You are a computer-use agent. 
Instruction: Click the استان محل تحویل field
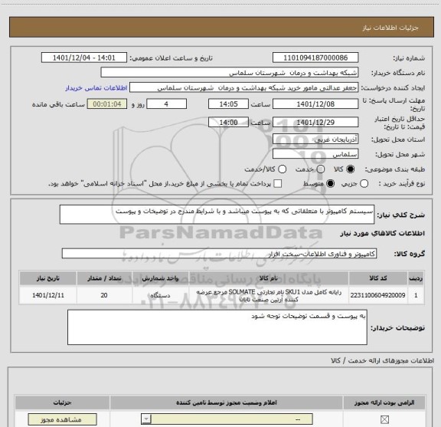coord(315,140)
